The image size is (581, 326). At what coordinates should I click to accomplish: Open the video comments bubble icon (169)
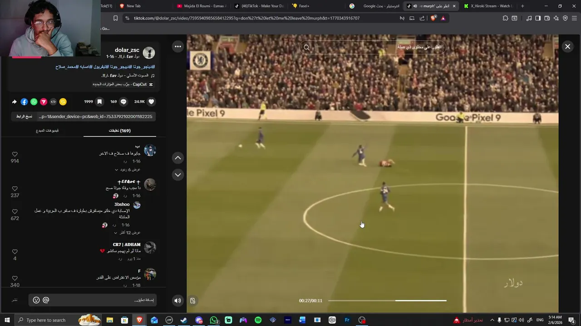(x=123, y=102)
